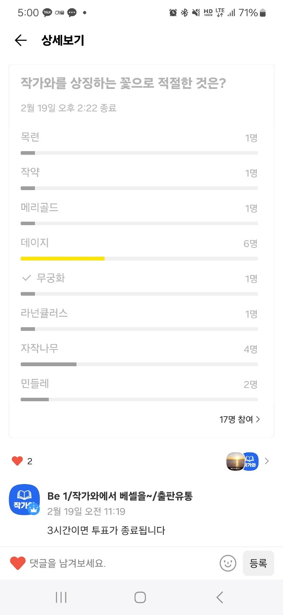This screenshot has height=615, width=283.
Task: Open the emoji picker smiley icon
Action: coord(228,563)
